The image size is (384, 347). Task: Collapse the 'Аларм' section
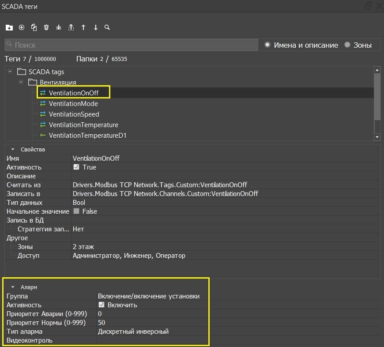(13, 287)
